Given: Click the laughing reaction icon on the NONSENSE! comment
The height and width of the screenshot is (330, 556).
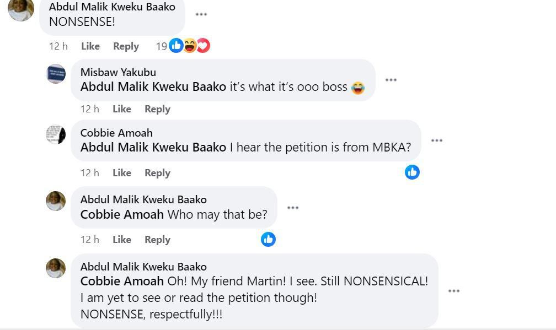Looking at the screenshot, I should (190, 46).
